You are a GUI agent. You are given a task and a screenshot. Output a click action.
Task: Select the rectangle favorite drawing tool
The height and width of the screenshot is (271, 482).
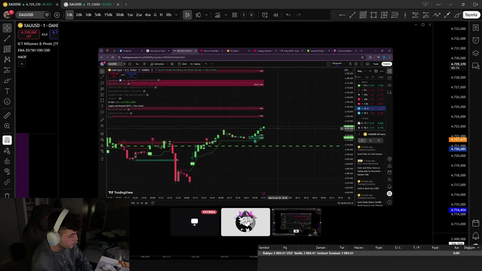pos(374,15)
